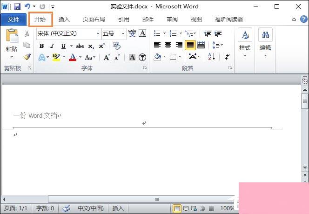Select the Format Painter brush
The width and height of the screenshot is (309, 214).
coord(27,57)
